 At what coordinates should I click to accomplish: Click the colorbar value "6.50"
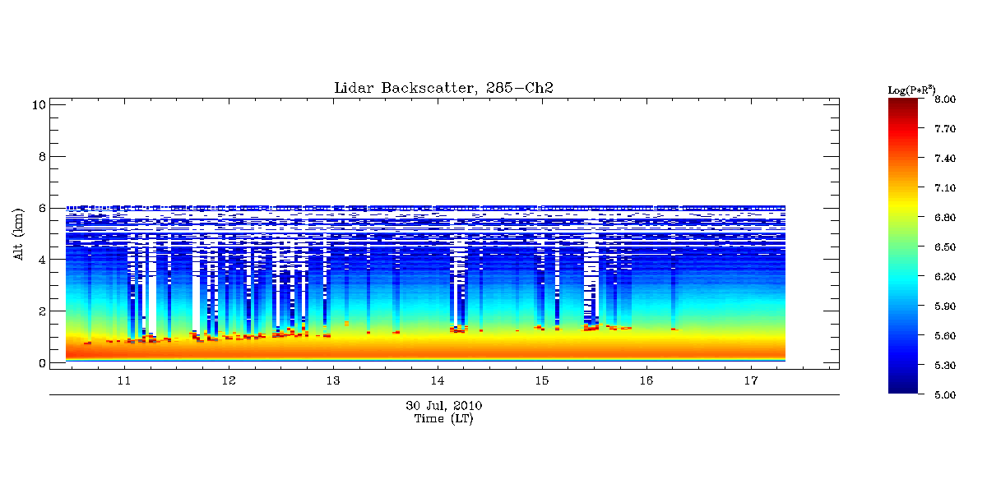946,247
